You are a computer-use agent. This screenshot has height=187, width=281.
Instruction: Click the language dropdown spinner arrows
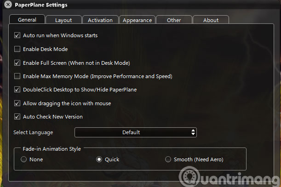193,132
